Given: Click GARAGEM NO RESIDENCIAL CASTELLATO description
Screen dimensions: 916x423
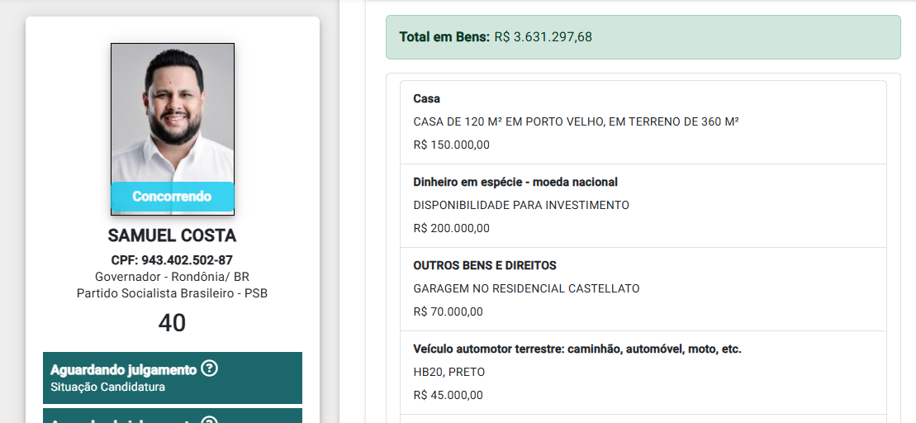Looking at the screenshot, I should pos(526,288).
